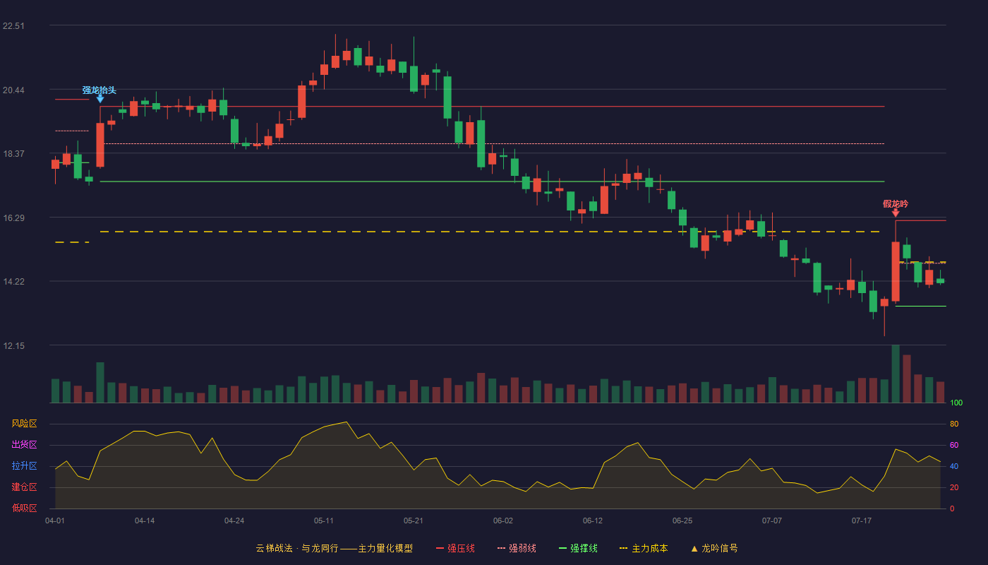Click the 14.22 price axis label
988x565 pixels.
14,282
